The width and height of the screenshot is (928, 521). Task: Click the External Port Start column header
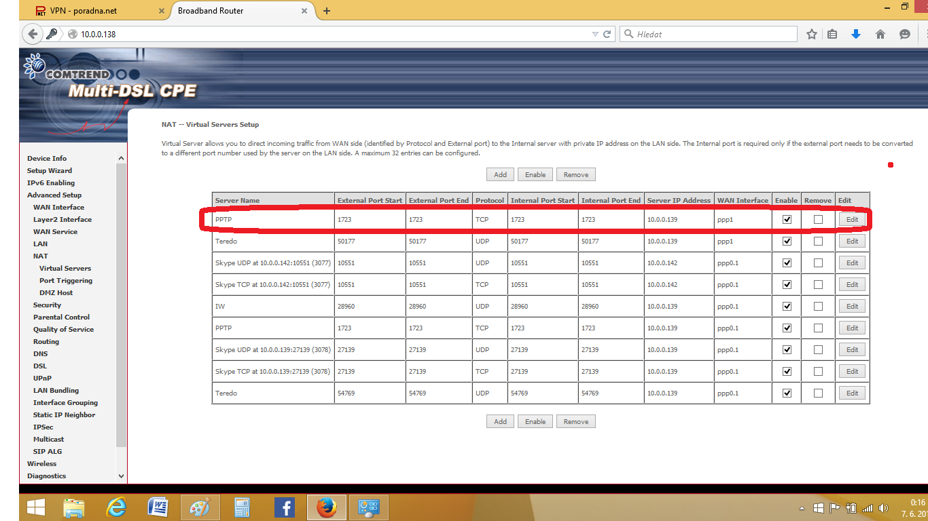370,201
